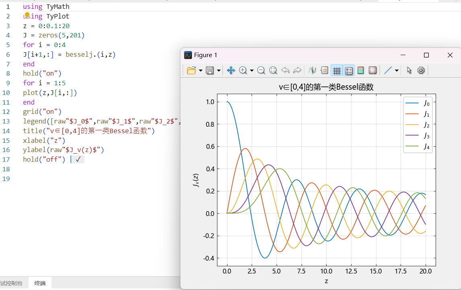Click the redo view arrow
Screen dimensions: 461x290
[x=297, y=70]
